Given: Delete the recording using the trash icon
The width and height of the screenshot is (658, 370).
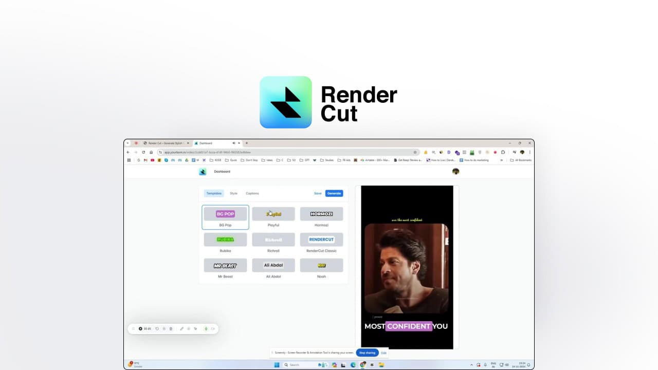Looking at the screenshot, I should click(x=171, y=329).
